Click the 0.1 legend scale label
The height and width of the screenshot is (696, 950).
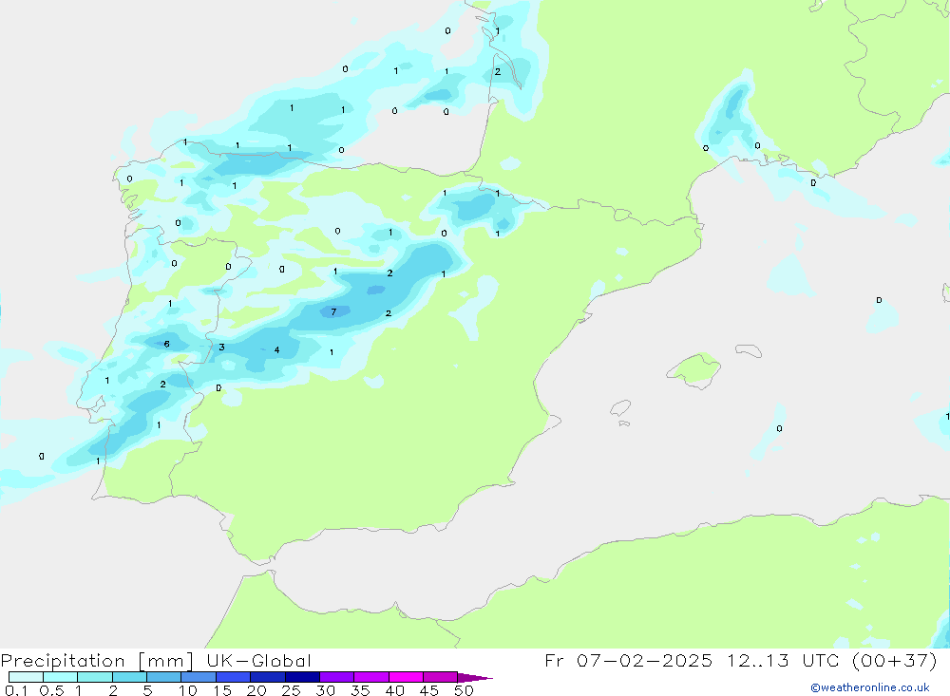pyautogui.click(x=16, y=690)
